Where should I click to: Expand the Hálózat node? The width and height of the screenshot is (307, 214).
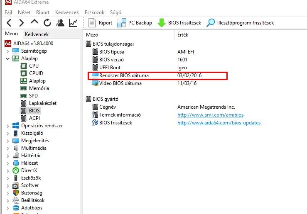point(7,163)
